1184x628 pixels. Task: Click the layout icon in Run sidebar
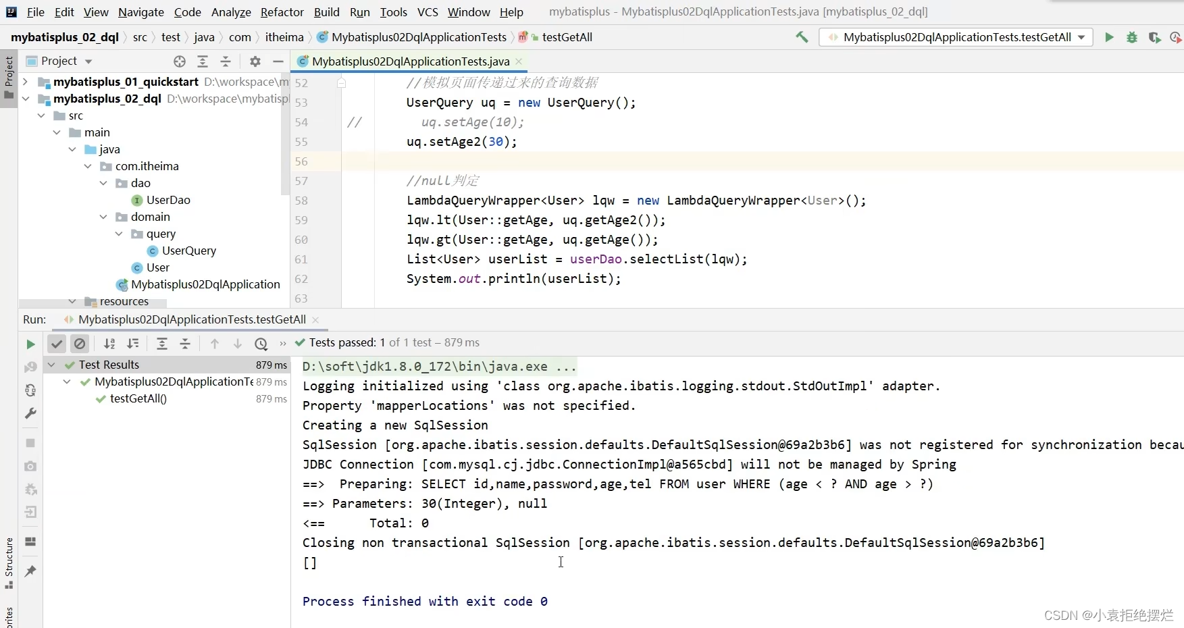tap(30, 542)
